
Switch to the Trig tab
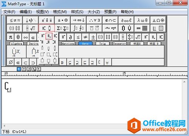pyautogui.click(x=102, y=43)
